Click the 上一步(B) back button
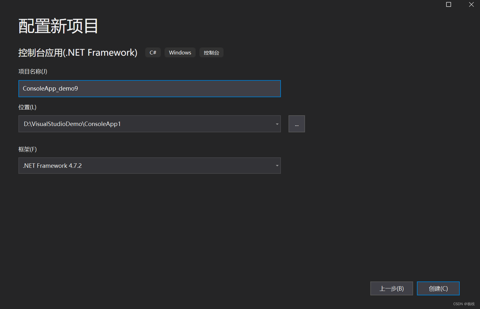 (x=392, y=288)
